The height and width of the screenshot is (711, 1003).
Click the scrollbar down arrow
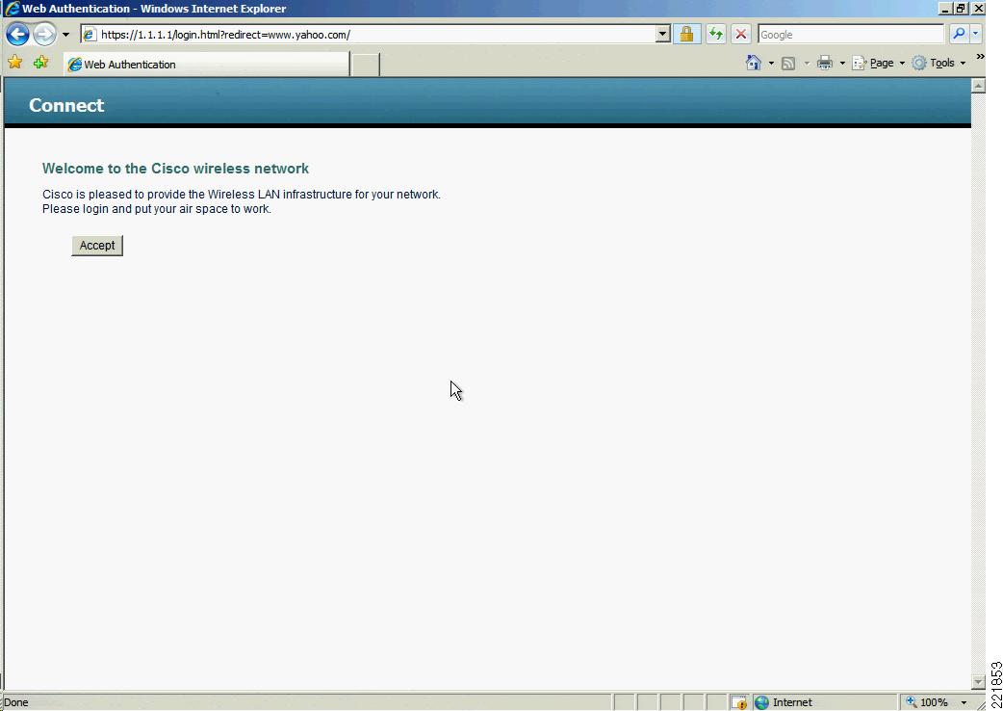click(x=978, y=682)
